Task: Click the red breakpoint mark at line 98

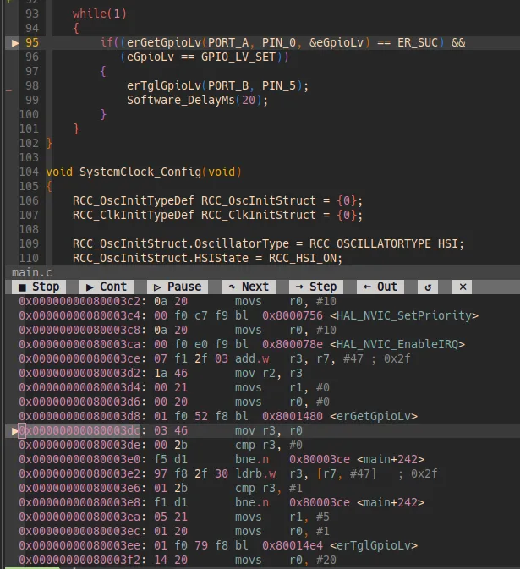Action: click(x=8, y=90)
